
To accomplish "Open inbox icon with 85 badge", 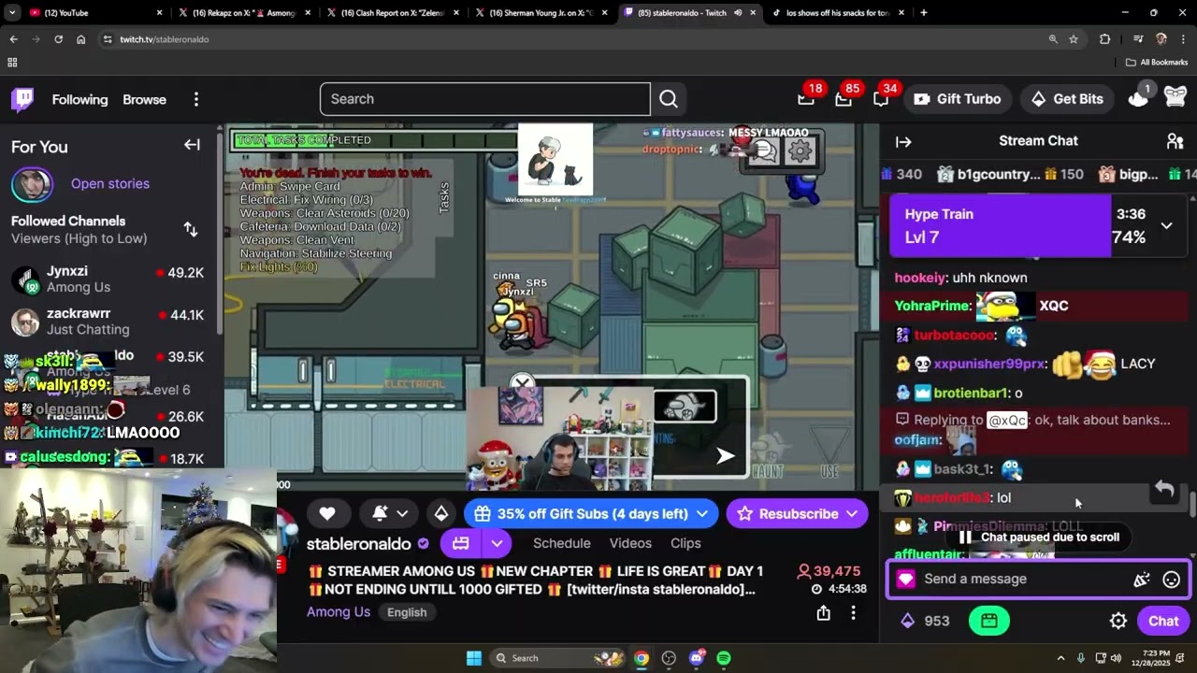I will 844,98.
